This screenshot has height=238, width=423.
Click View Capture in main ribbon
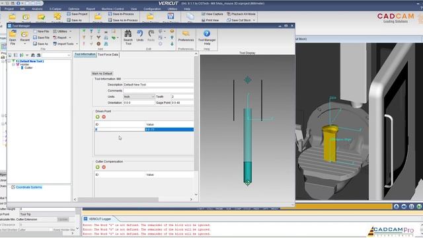point(213,14)
